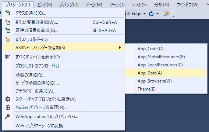
Task: Open the Microsoft Edge browser dropdown
Action: (x=145, y=14)
